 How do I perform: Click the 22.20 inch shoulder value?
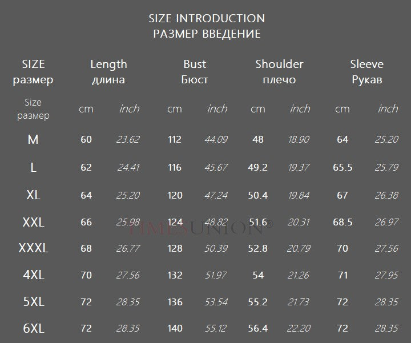(299, 329)
